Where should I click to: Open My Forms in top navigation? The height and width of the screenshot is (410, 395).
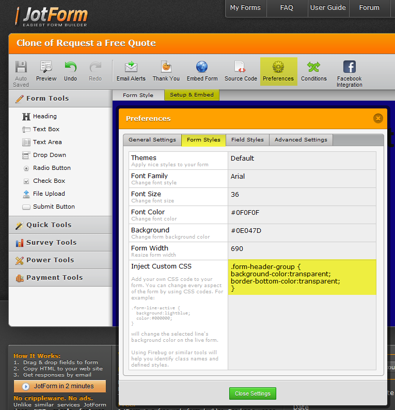click(x=246, y=8)
